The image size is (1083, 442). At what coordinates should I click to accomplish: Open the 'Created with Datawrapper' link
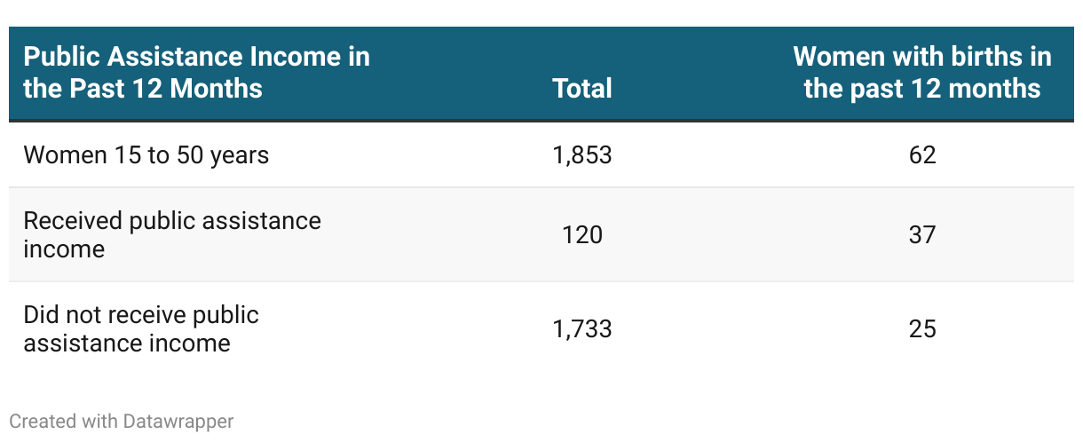122,421
